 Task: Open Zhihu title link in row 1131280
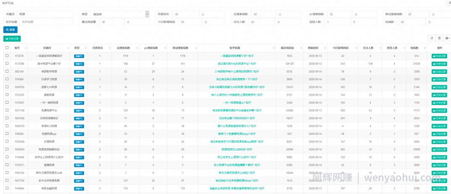pyautogui.click(x=237, y=64)
